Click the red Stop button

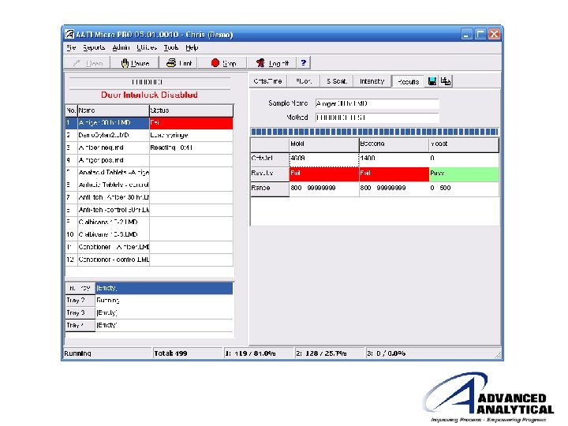click(x=223, y=63)
